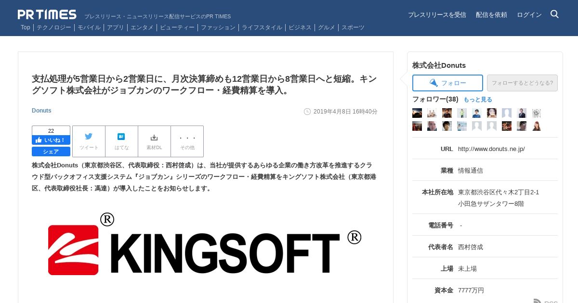Click the Facebook いいね! button

51,140
